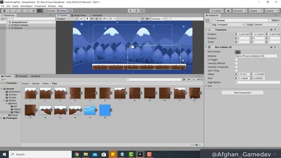Select the blue tile sprite 18
This screenshot has width=281, height=158.
[105, 110]
